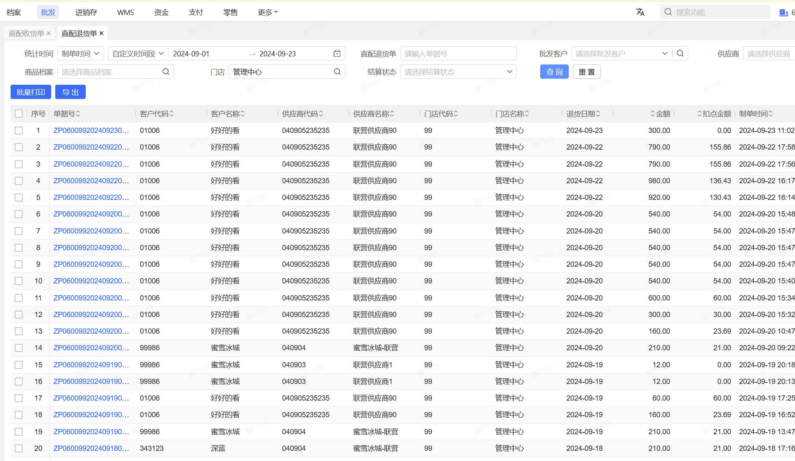Sort by 客户代码 column
This screenshot has width=795, height=461.
click(171, 114)
